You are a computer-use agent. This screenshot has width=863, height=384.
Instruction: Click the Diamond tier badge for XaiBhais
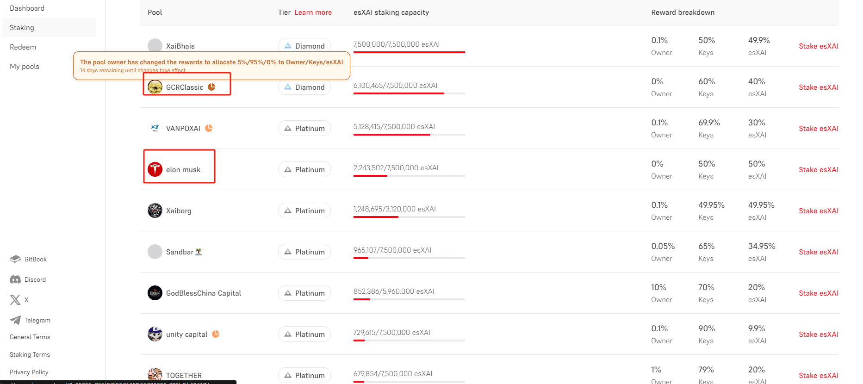click(304, 46)
